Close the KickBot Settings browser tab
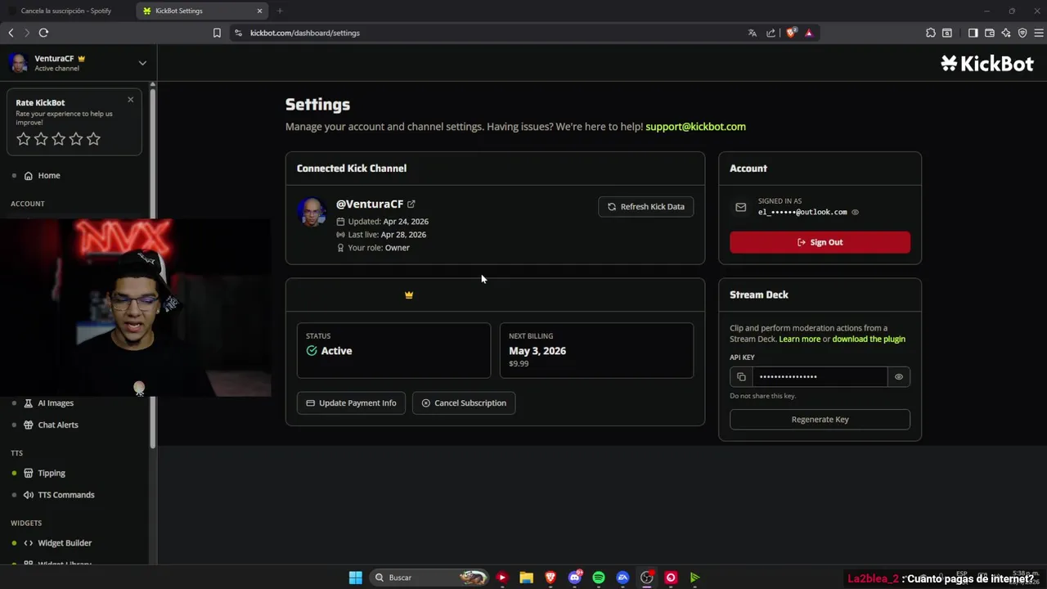The width and height of the screenshot is (1047, 589). [260, 11]
